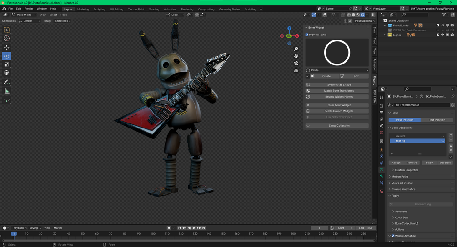
Task: Open the Pose menu in viewport header
Action: (64, 15)
